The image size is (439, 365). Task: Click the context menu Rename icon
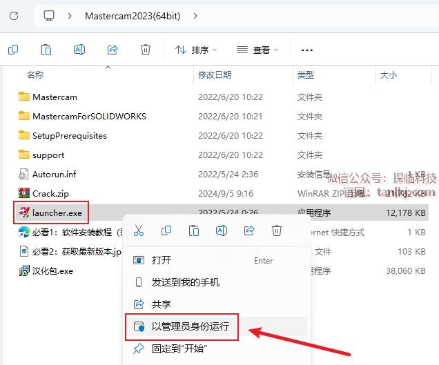[222, 231]
